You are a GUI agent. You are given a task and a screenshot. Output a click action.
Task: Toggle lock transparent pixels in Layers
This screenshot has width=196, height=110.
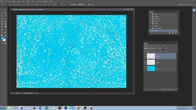coord(148,51)
